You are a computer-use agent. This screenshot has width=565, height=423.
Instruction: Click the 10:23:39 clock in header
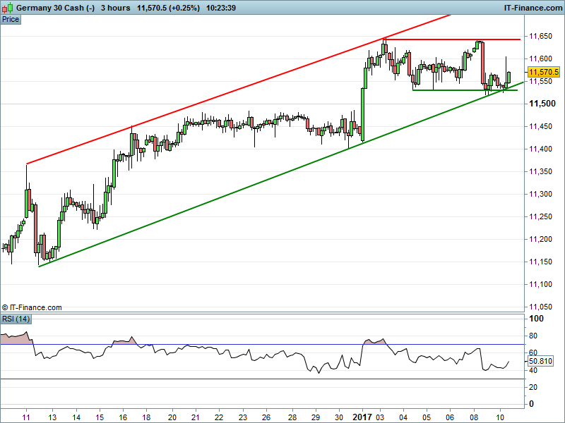coord(221,8)
